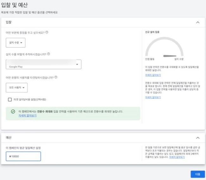
Task: Open 자세히 알아보기 link in green notice
Action: [x=28, y=116]
